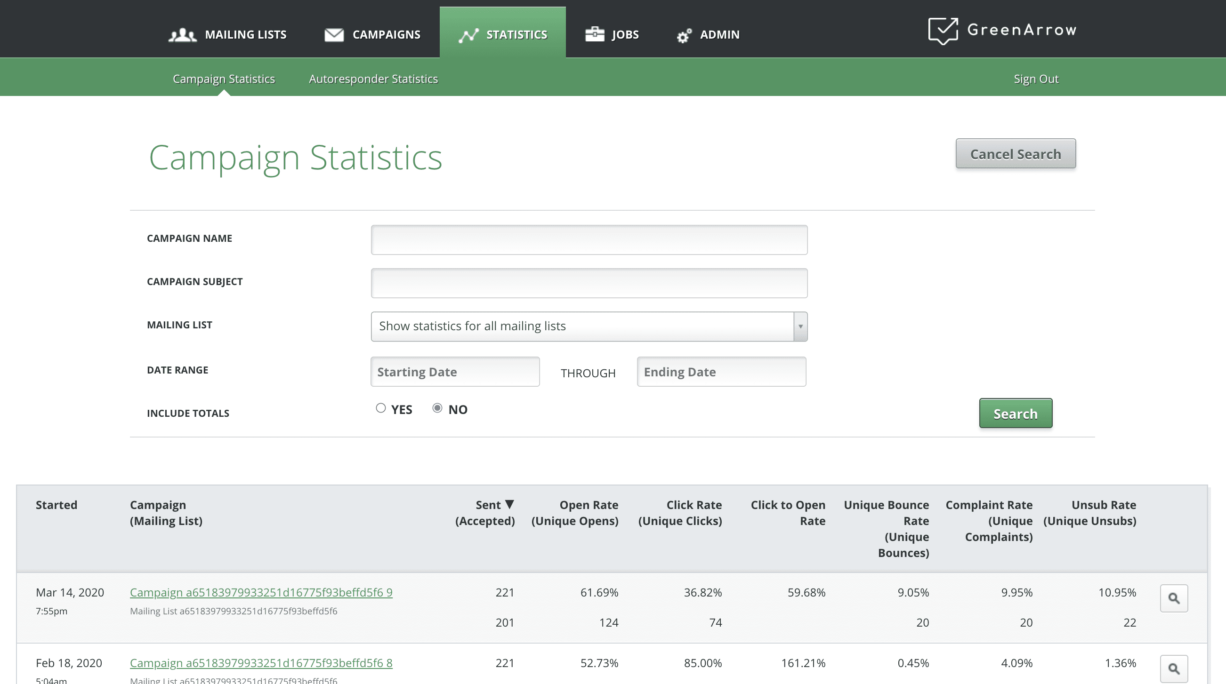Expand the Mailing List dropdown arrow
Image resolution: width=1226 pixels, height=684 pixels.
pyautogui.click(x=801, y=326)
